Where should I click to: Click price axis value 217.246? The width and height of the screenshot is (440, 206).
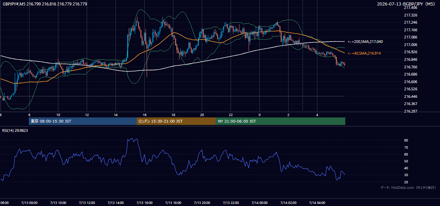(x=410, y=23)
